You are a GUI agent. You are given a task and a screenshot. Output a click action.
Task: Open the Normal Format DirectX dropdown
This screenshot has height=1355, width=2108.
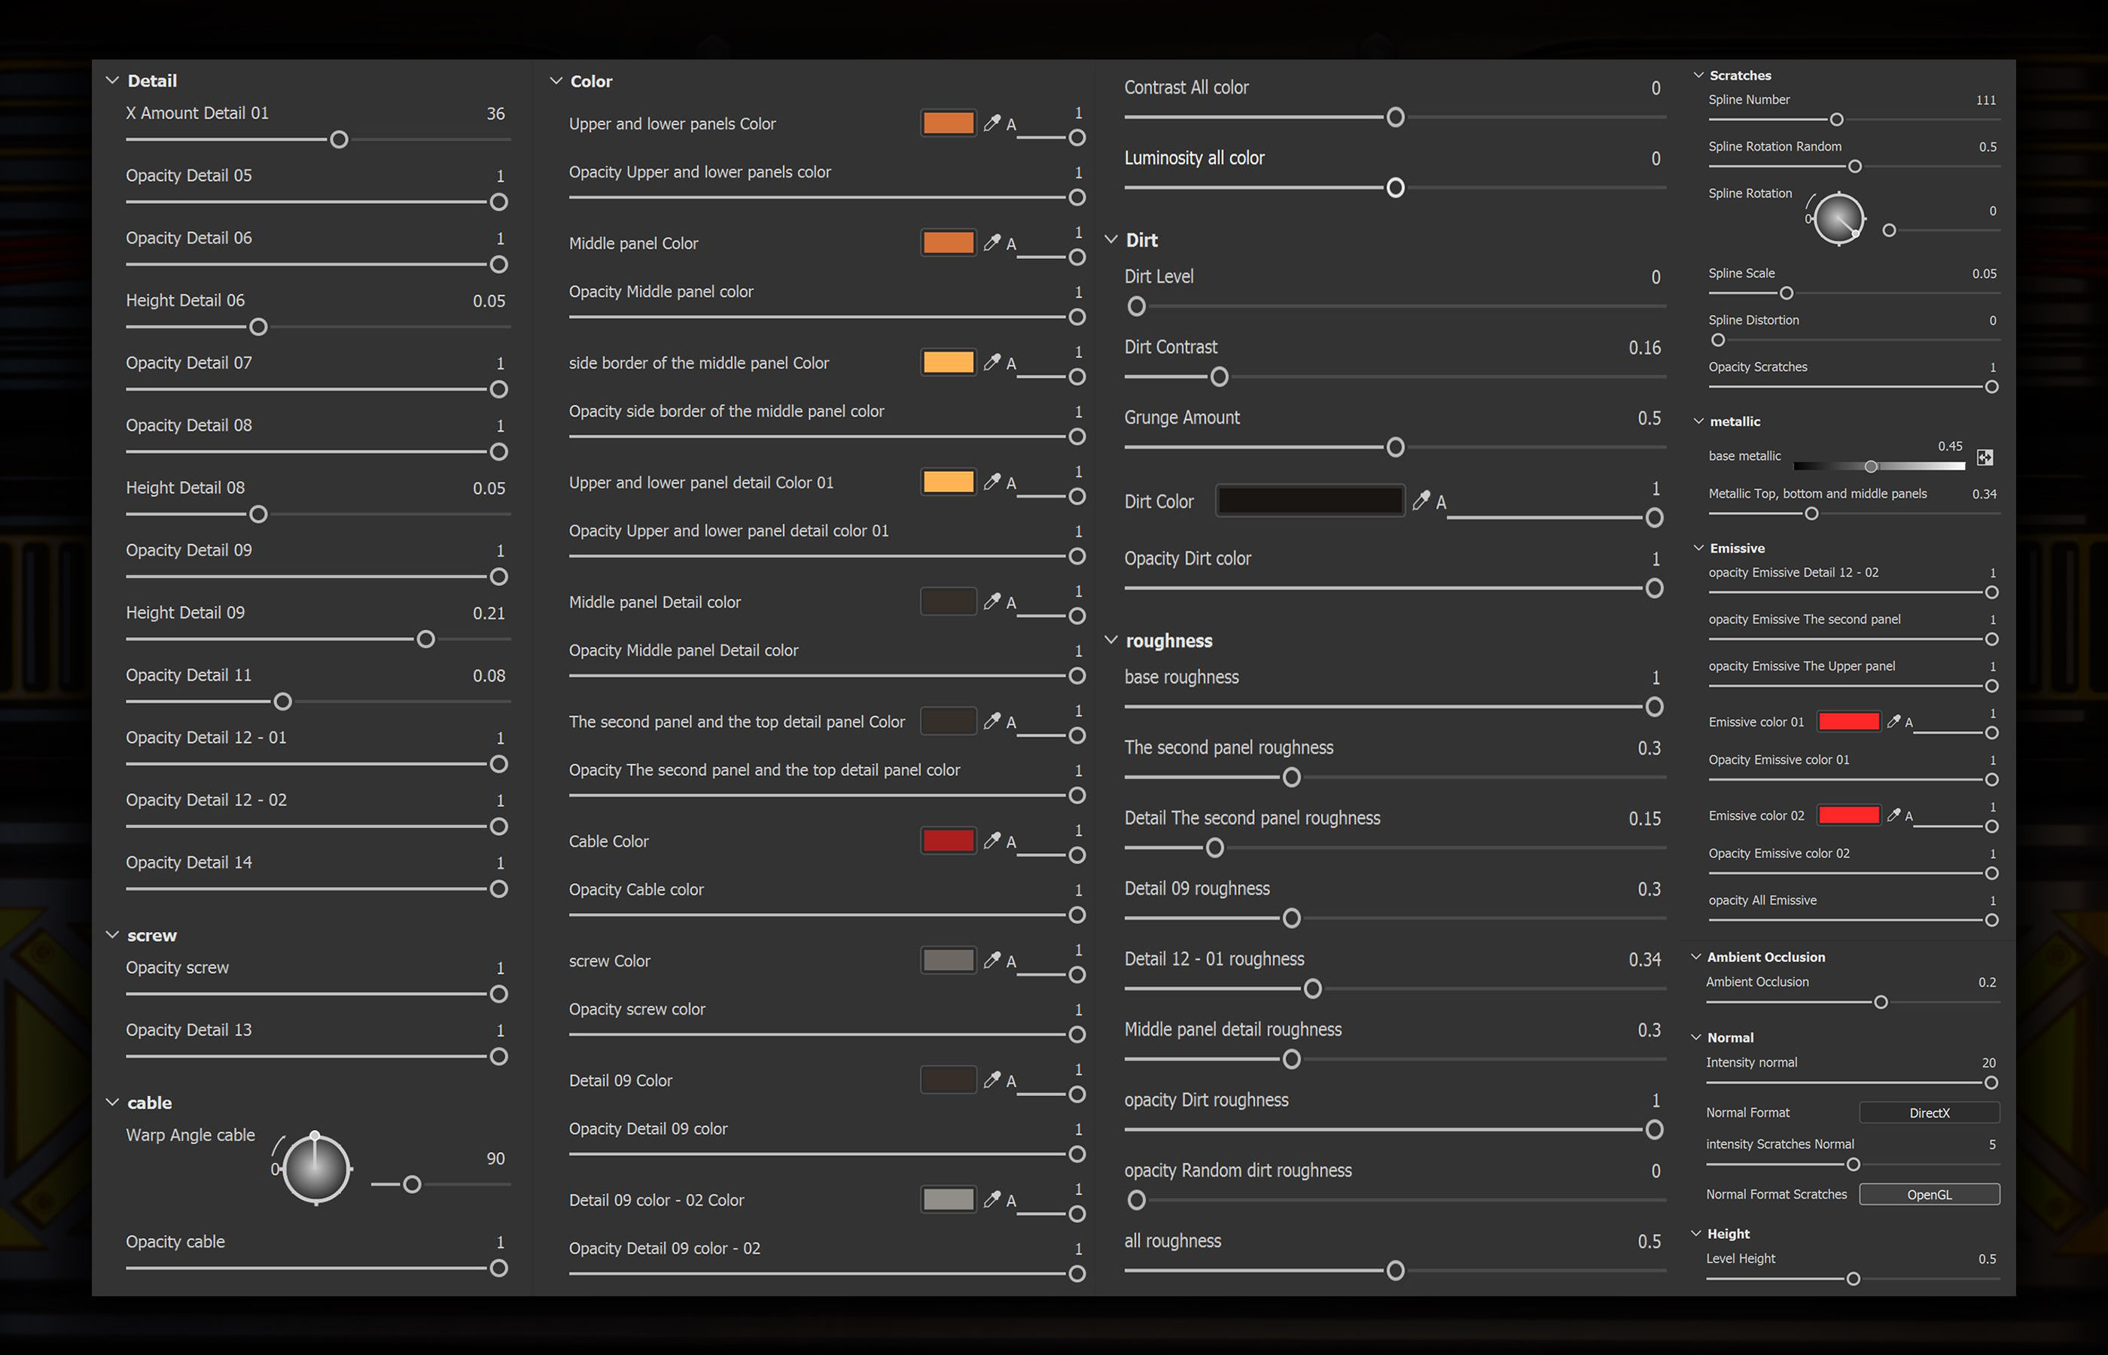pos(1929,1112)
